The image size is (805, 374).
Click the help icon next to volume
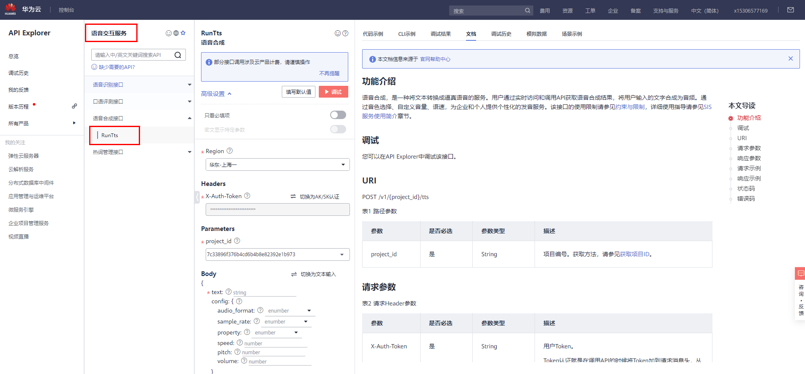click(x=244, y=361)
